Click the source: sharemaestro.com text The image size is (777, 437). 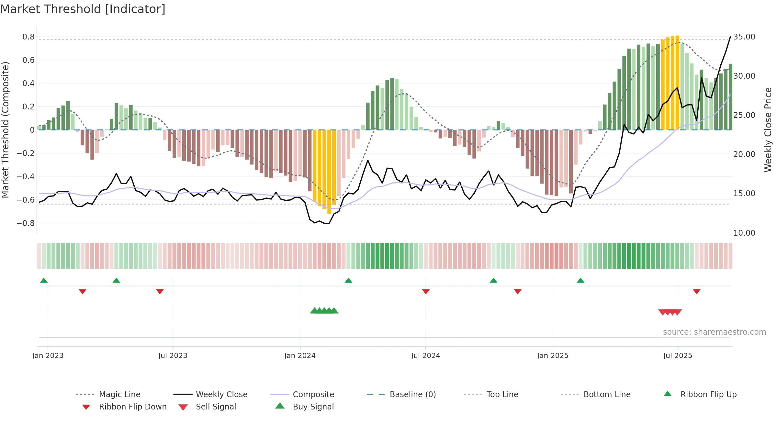click(x=715, y=332)
